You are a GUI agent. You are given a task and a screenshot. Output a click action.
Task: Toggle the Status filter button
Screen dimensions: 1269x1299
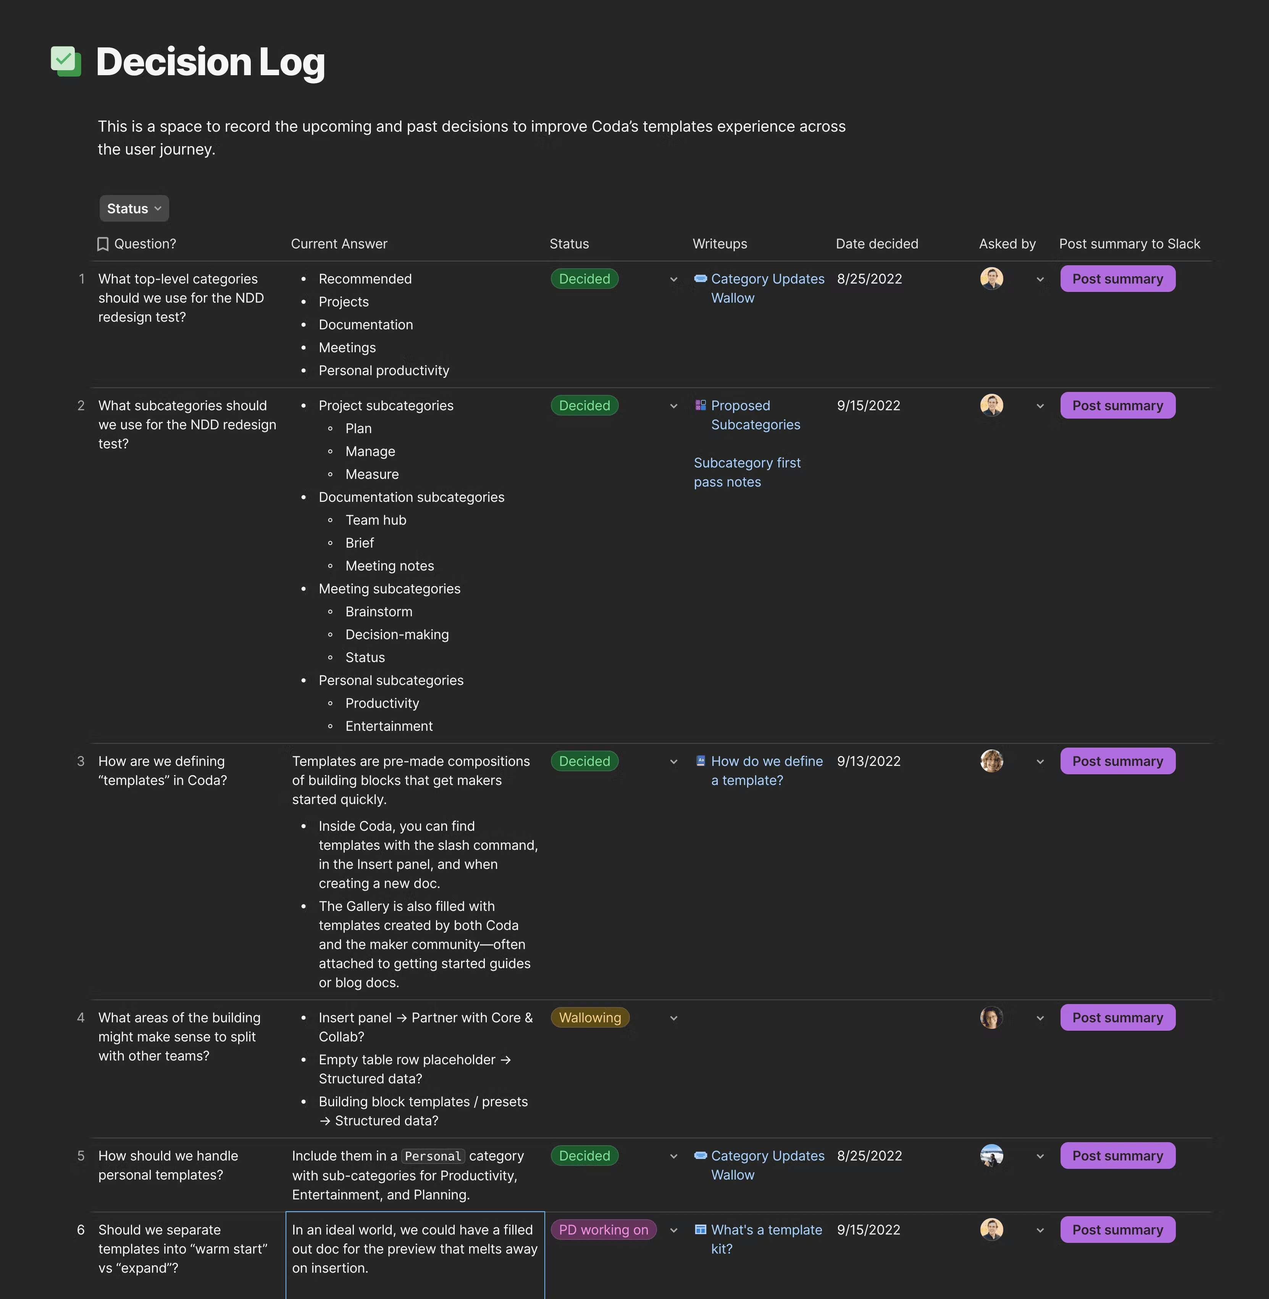click(x=132, y=208)
